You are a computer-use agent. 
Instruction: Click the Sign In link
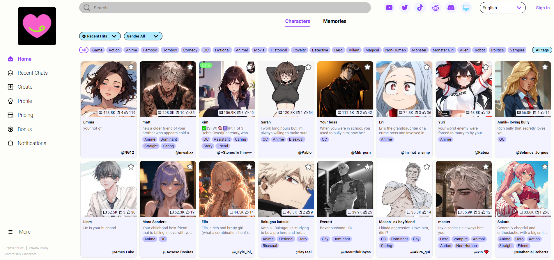543,8
